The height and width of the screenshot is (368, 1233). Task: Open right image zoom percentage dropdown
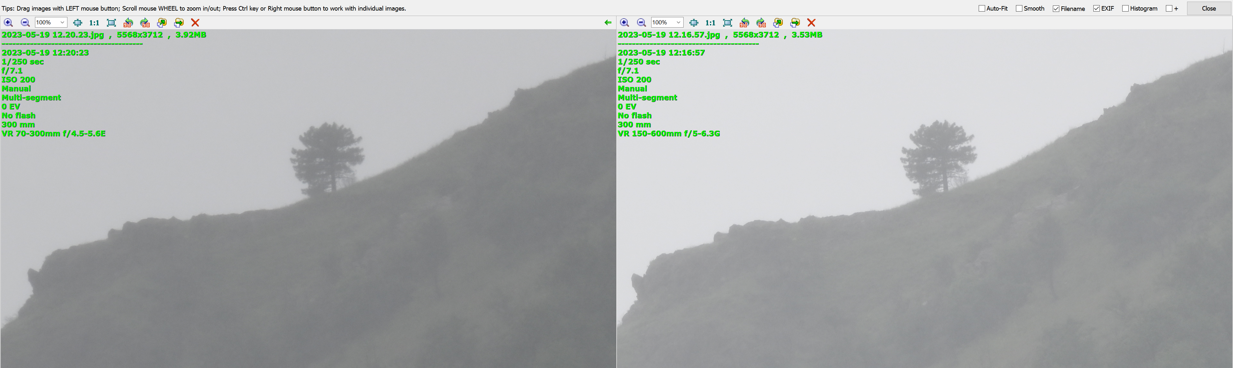coord(678,22)
